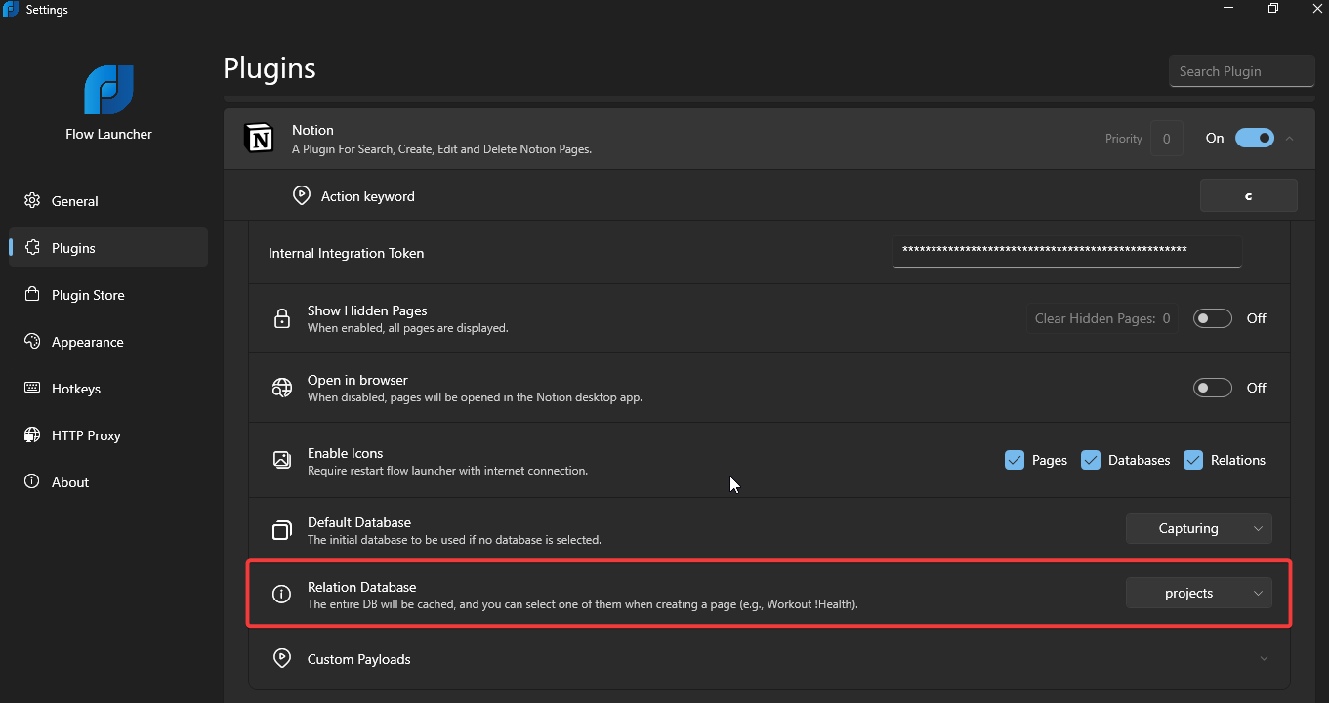1329x703 pixels.
Task: Open the Default Database Capturing dropdown
Action: point(1199,528)
